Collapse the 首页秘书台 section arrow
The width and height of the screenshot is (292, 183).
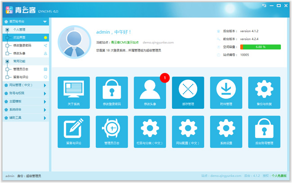45,22
